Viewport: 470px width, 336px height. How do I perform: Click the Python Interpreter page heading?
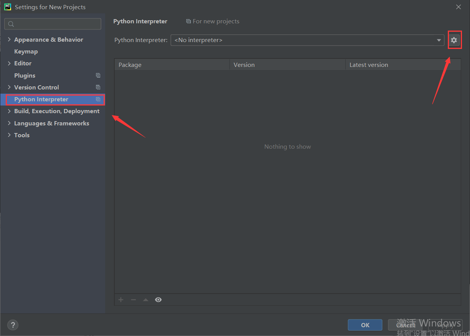tap(140, 21)
